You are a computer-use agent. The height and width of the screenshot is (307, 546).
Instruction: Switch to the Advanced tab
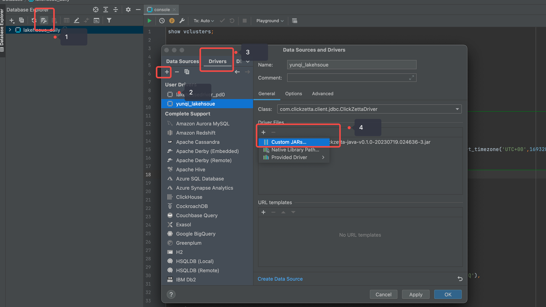tap(322, 93)
